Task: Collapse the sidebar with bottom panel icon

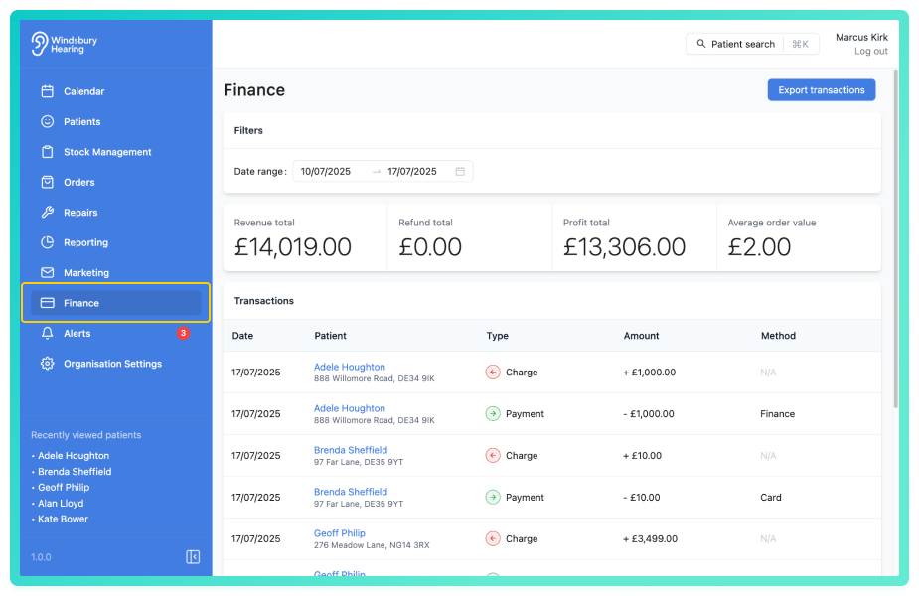Action: tap(193, 556)
